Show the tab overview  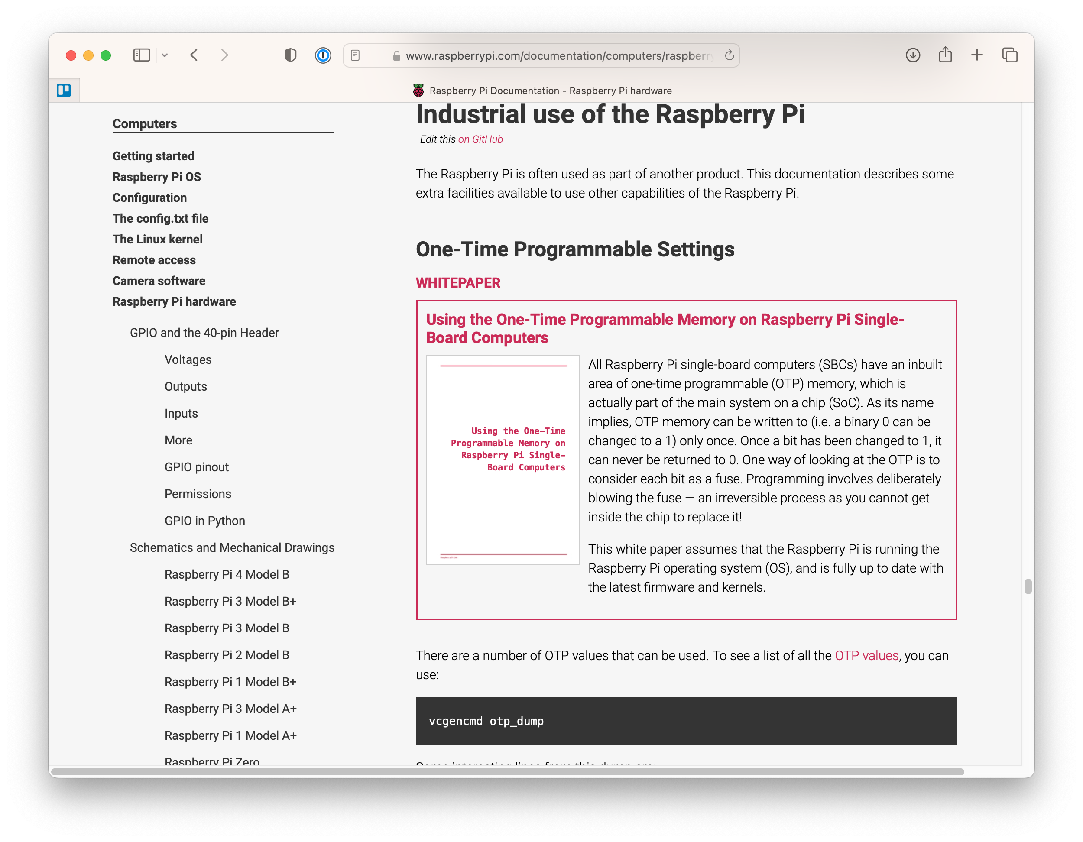pyautogui.click(x=1010, y=55)
